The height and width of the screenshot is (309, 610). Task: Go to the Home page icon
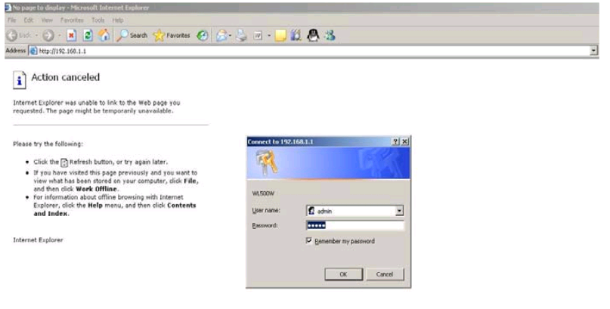[x=104, y=36]
